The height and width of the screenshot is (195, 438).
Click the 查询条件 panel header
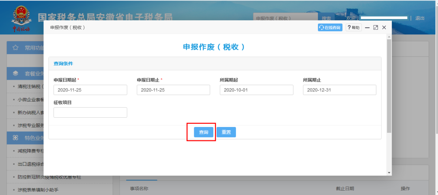pos(215,64)
